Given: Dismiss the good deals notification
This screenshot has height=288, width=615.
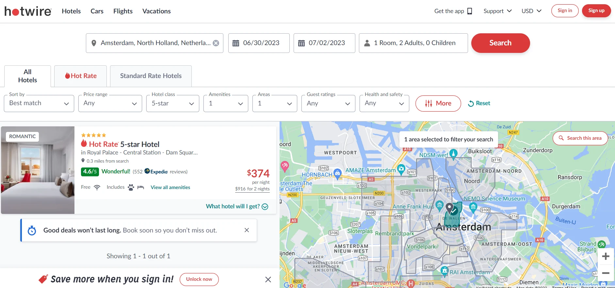Looking at the screenshot, I should [247, 230].
